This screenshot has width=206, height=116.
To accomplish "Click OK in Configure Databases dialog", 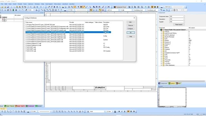I will [x=131, y=33].
